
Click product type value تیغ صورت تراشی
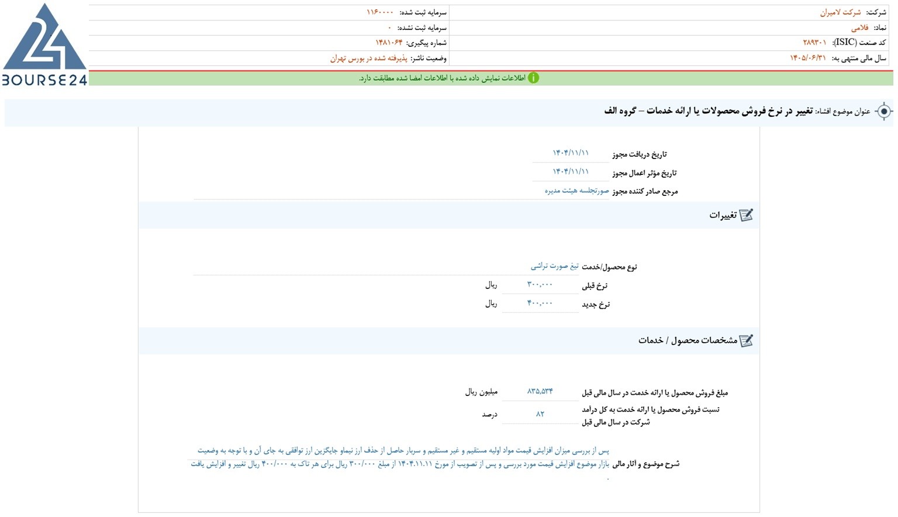(555, 266)
